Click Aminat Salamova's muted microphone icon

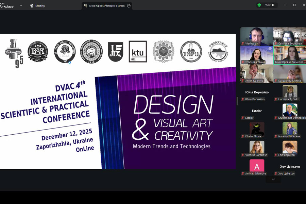point(243,173)
